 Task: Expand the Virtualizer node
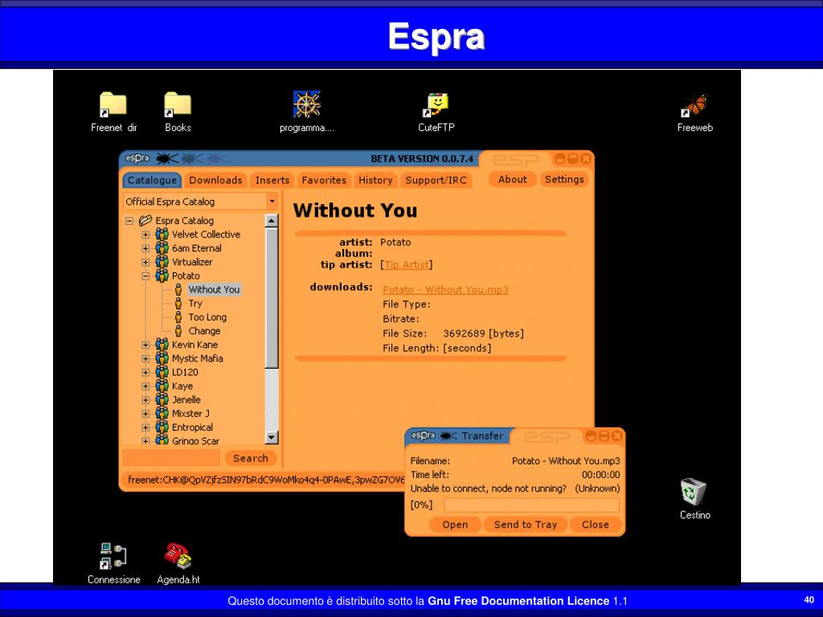146,263
